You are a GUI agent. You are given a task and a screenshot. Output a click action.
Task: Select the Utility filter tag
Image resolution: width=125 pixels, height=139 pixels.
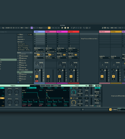(28, 50)
